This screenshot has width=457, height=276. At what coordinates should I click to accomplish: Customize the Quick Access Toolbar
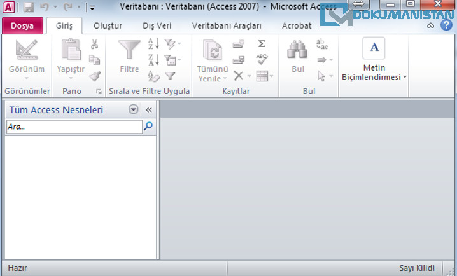tap(92, 8)
